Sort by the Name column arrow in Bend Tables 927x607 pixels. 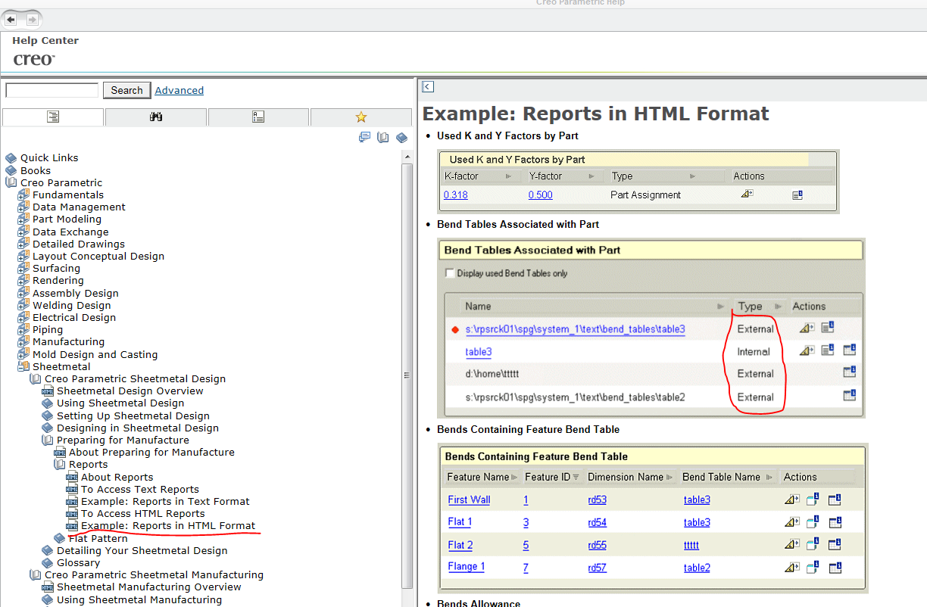pos(720,307)
